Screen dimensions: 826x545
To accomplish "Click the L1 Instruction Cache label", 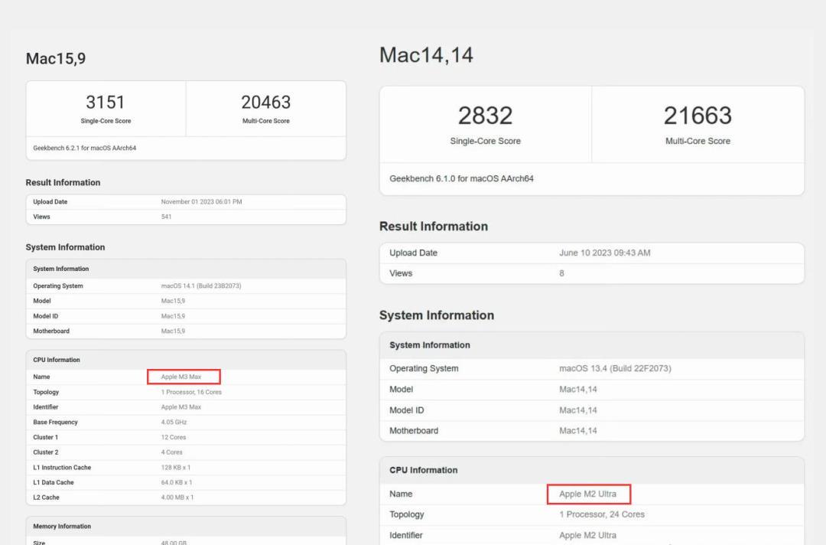I will point(62,468).
